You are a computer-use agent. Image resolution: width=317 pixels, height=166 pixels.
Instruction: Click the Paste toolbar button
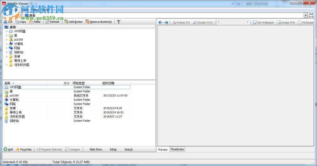click(x=35, y=22)
